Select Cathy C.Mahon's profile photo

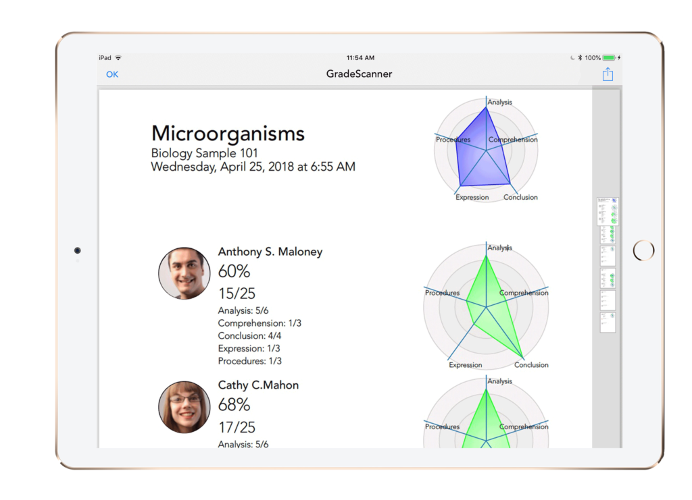point(184,407)
